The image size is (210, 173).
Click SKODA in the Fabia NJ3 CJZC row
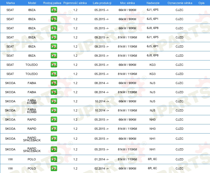pyautogui.click(x=10, y=83)
